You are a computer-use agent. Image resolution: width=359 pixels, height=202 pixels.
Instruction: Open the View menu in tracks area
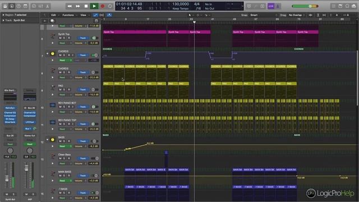(84, 15)
